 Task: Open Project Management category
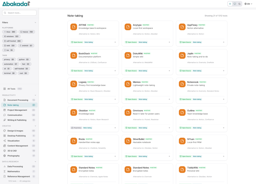[17, 110]
